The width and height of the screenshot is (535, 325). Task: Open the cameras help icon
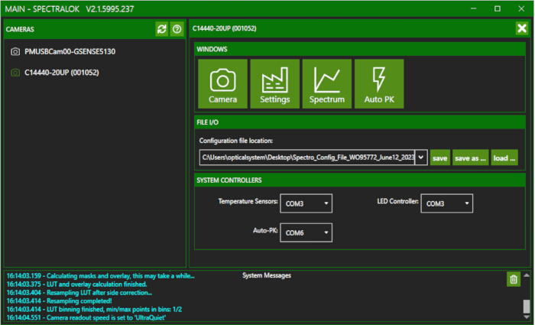click(x=177, y=29)
